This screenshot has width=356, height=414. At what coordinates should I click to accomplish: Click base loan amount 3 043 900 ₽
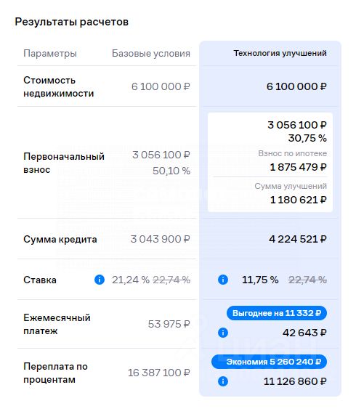[161, 239]
